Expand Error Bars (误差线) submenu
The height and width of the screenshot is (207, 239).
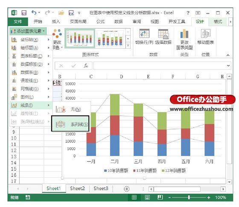point(31,81)
